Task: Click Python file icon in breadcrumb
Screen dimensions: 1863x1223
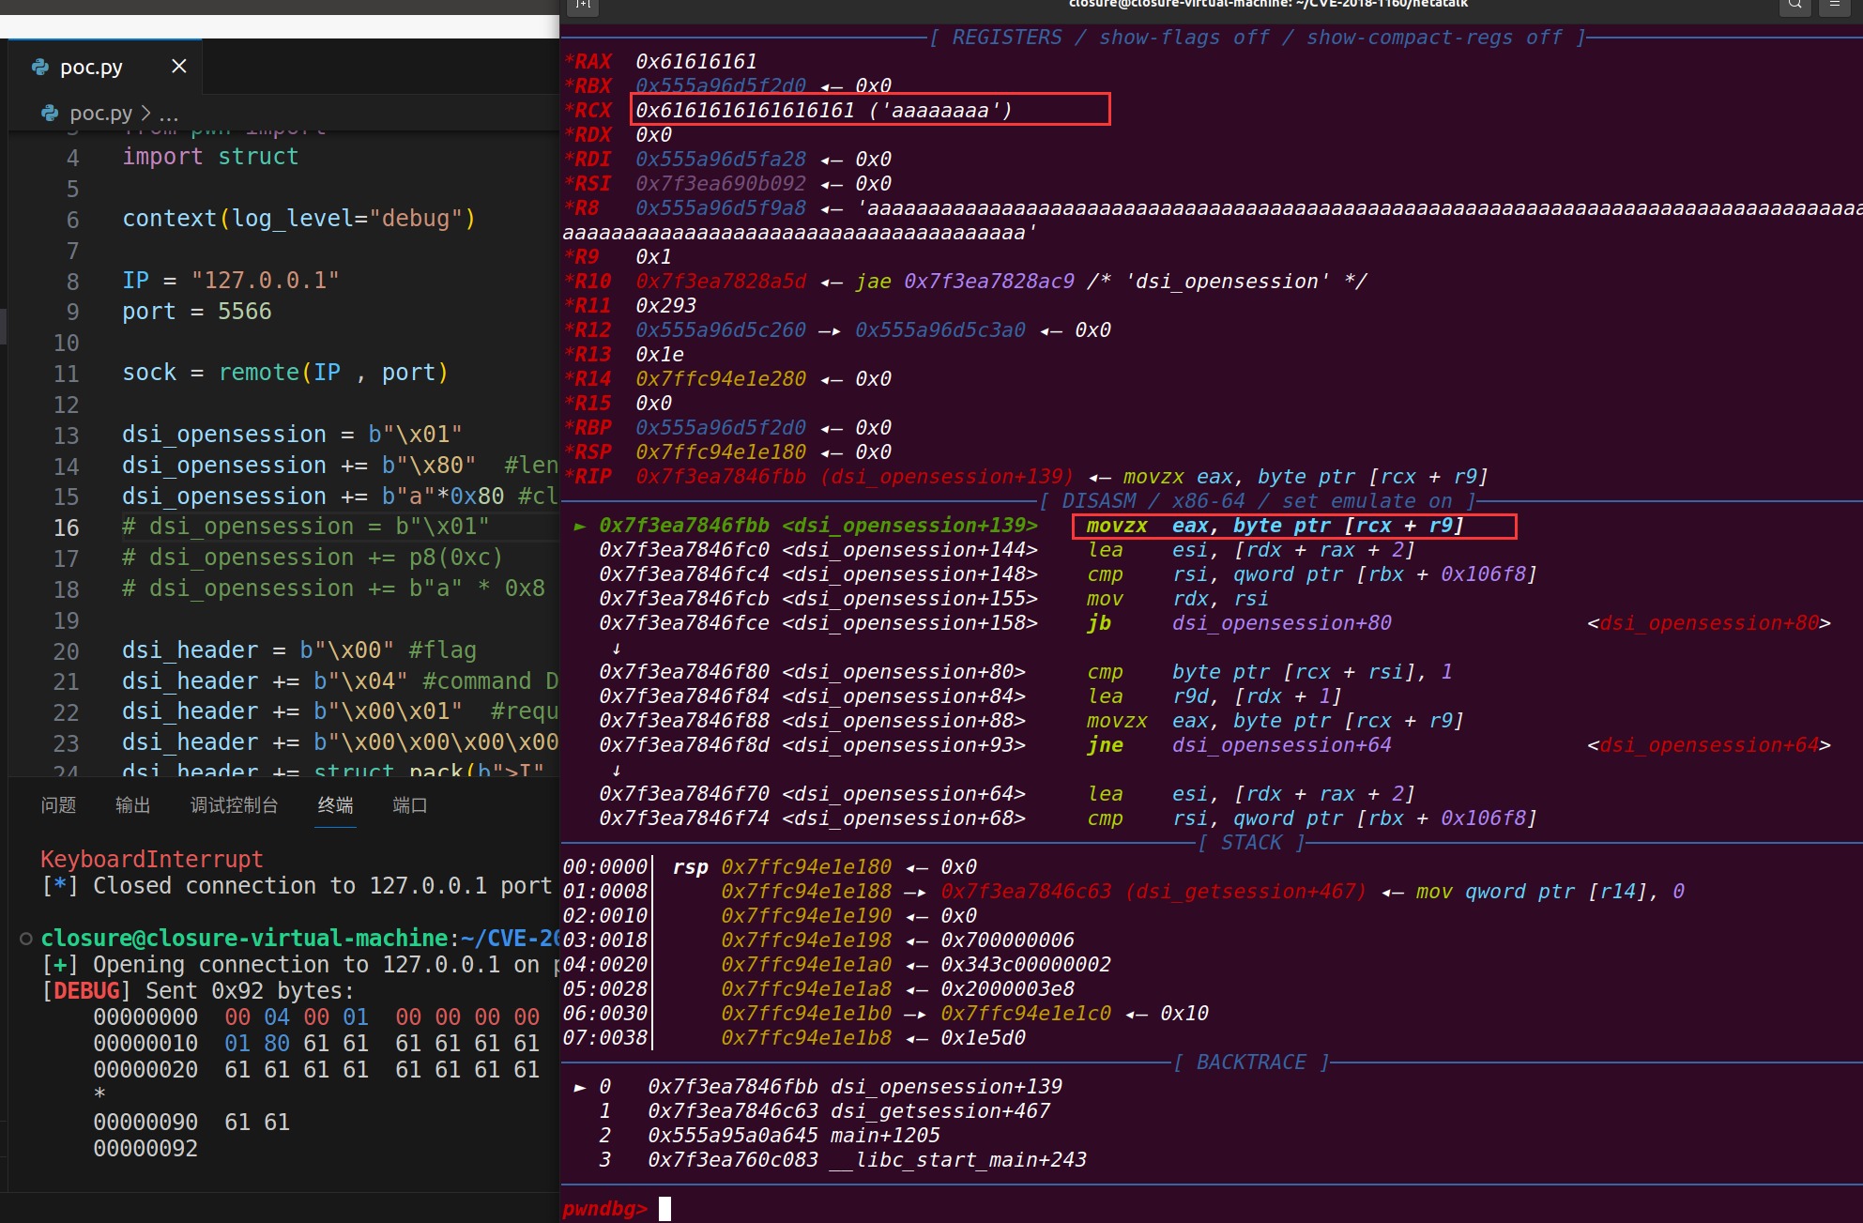Action: 50,114
